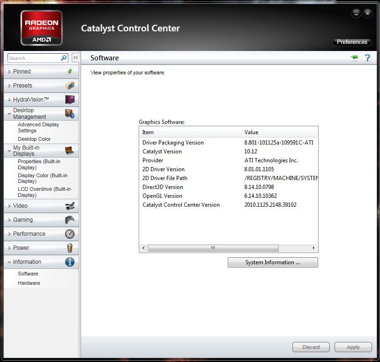380x362 pixels.
Task: Select the Direct3D Version row
Action: 229,187
